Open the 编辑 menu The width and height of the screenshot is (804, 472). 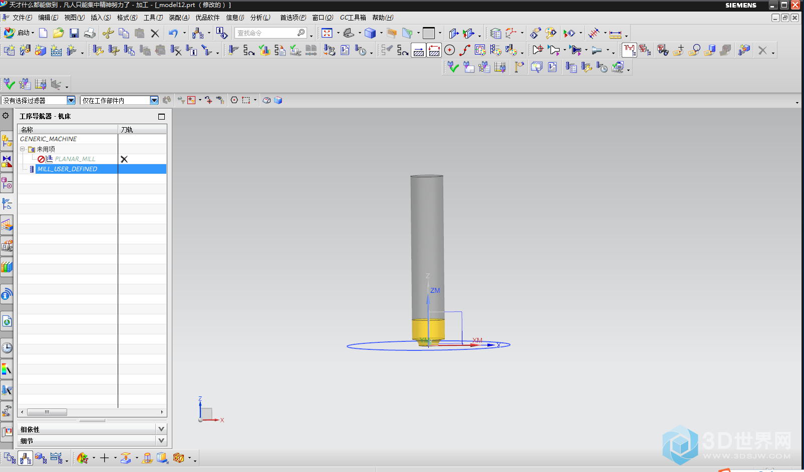click(x=49, y=18)
